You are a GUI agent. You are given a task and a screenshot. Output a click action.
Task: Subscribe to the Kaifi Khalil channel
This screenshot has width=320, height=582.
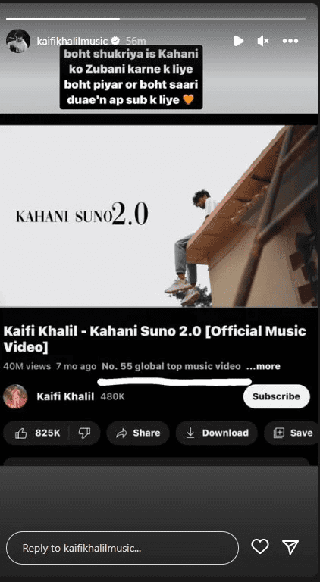(x=276, y=396)
